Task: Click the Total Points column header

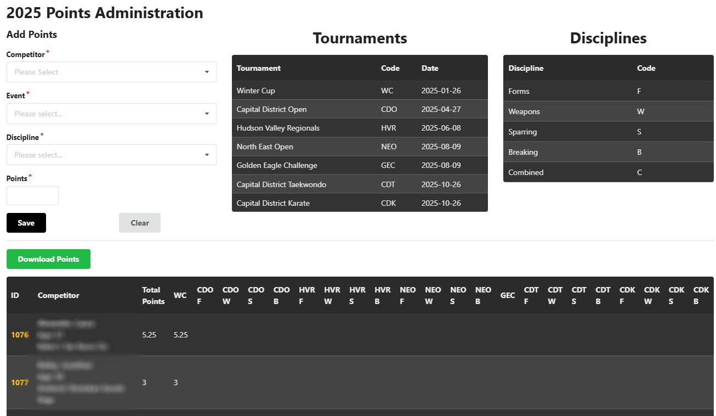Action: [x=153, y=295]
